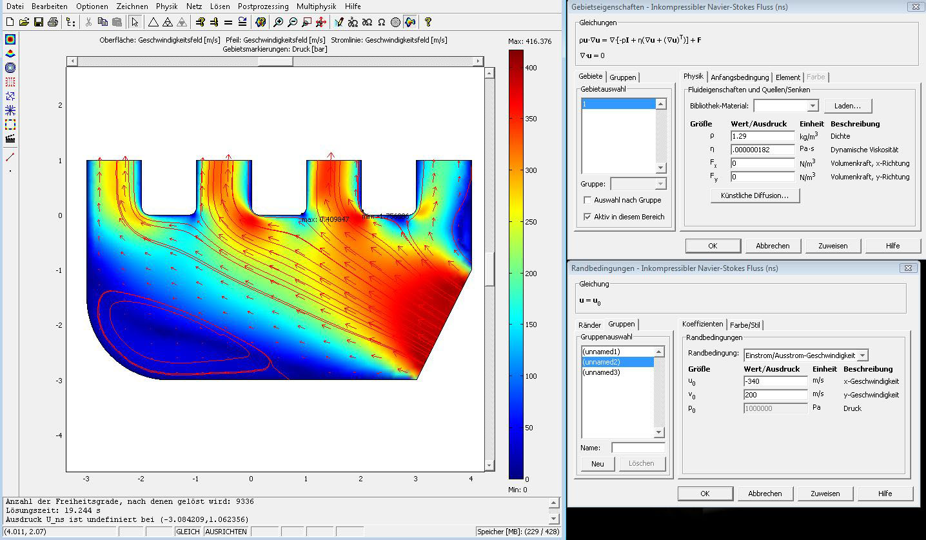The image size is (926, 540).
Task: Click the 'Künstliche Diffusion...' button
Action: (755, 195)
